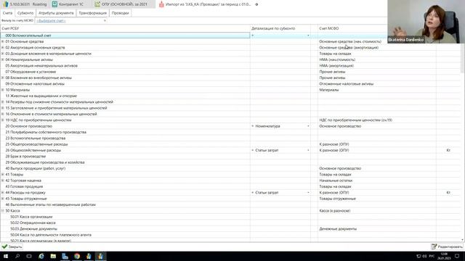
Task: Select row 28 Брак в производстве
Action: click(x=125, y=157)
